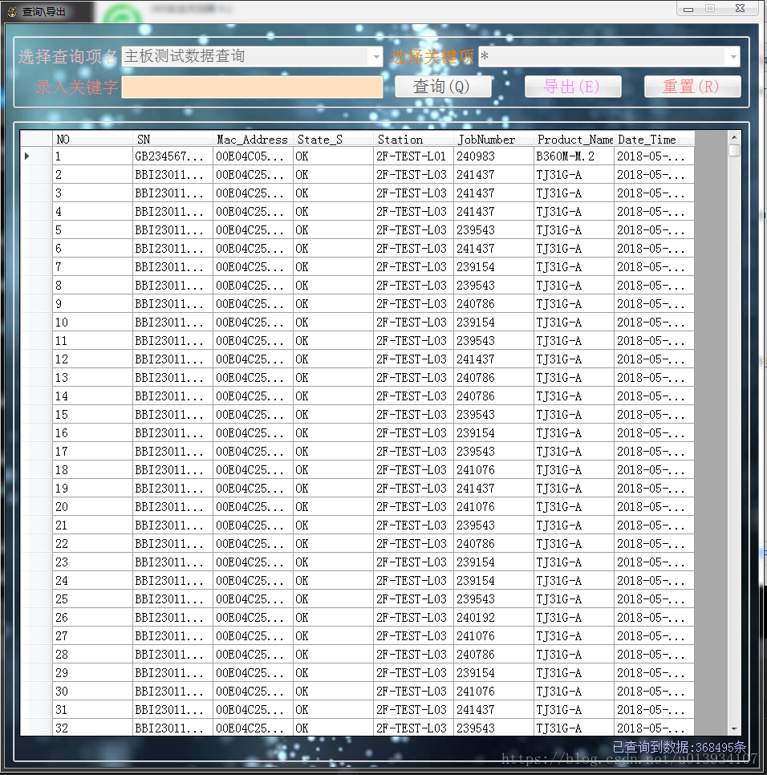Select JobNumber cell 240983
The width and height of the screenshot is (767, 775).
pos(493,156)
